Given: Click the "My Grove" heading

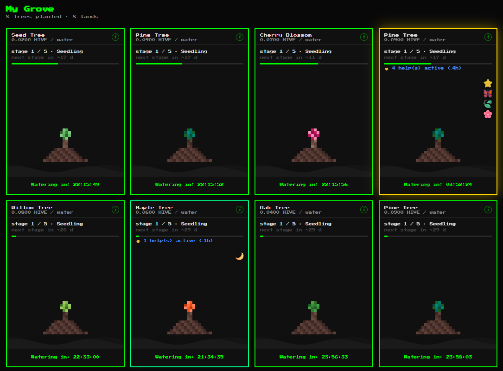Looking at the screenshot, I should [x=30, y=9].
